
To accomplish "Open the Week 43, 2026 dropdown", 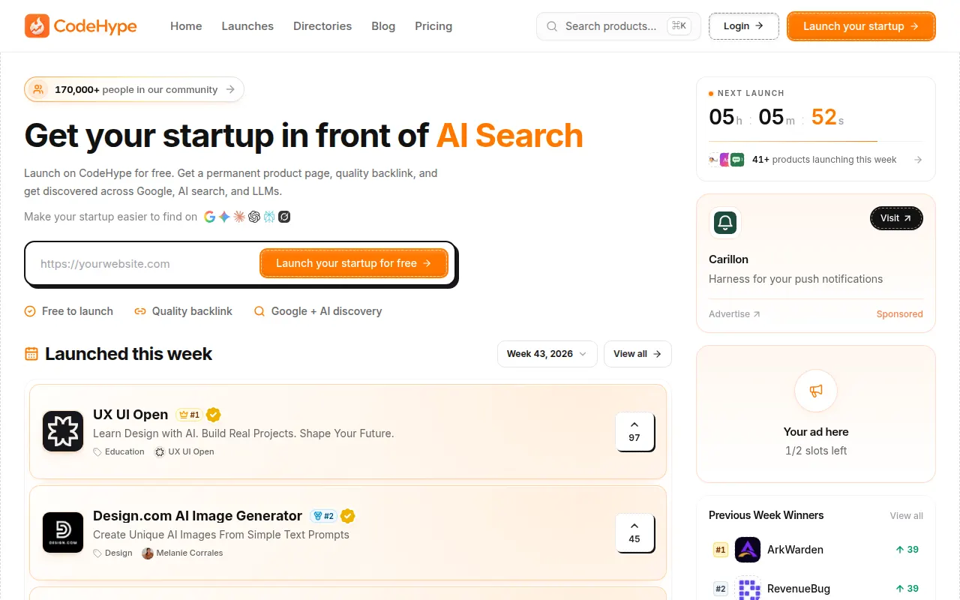I will coord(547,354).
